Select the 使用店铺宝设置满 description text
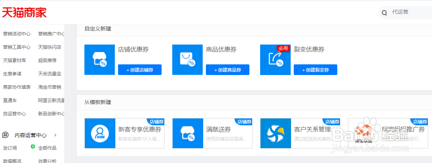 pos(226,139)
